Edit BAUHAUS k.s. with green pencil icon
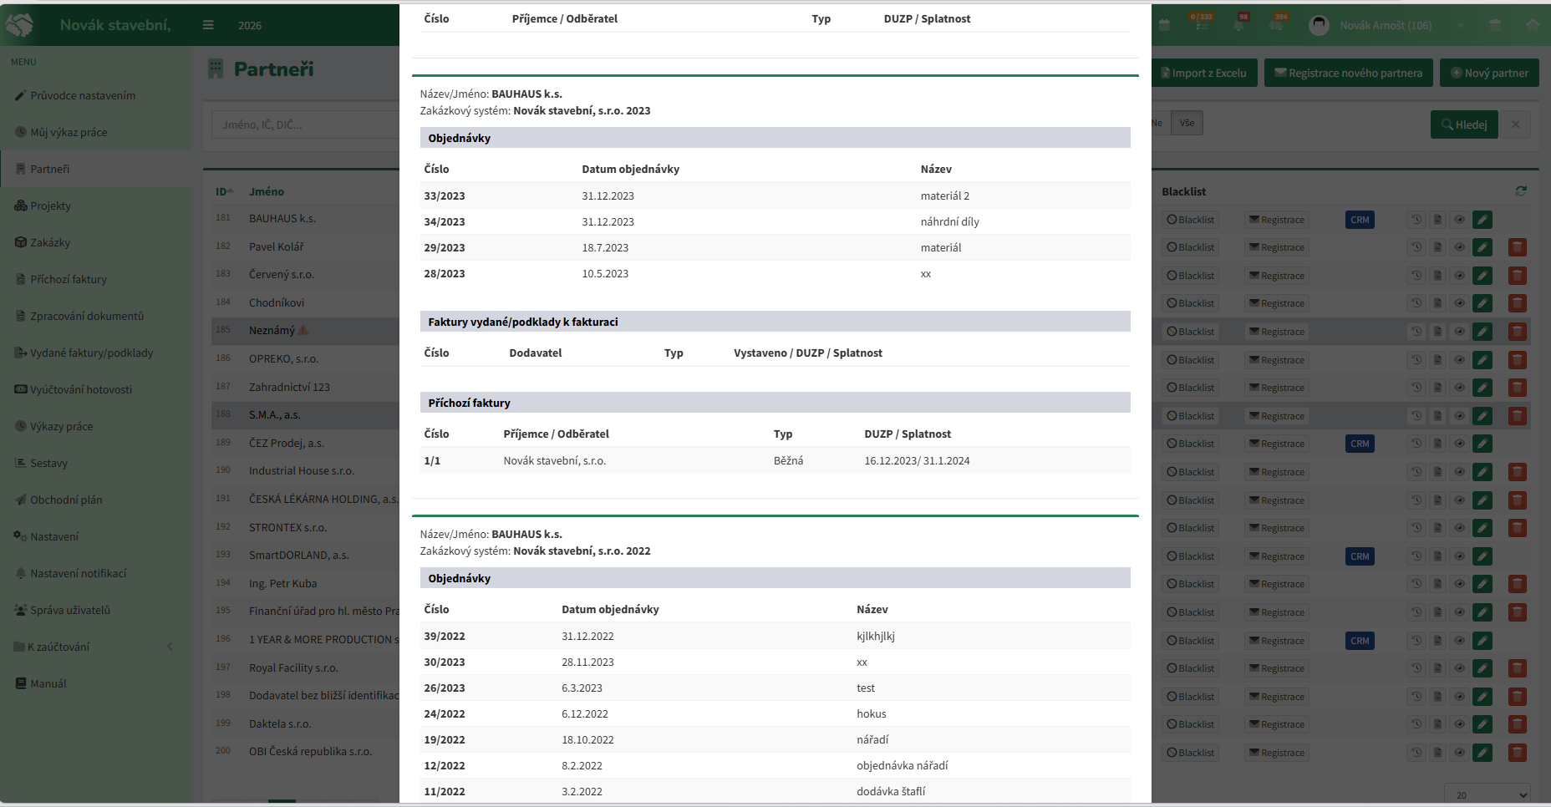The image size is (1551, 807). click(1482, 220)
